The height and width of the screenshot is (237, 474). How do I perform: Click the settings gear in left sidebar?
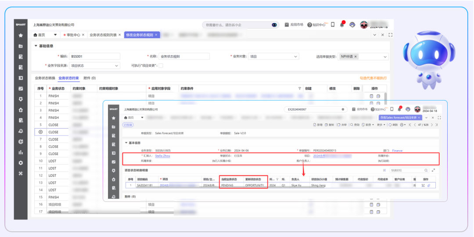[21, 163]
